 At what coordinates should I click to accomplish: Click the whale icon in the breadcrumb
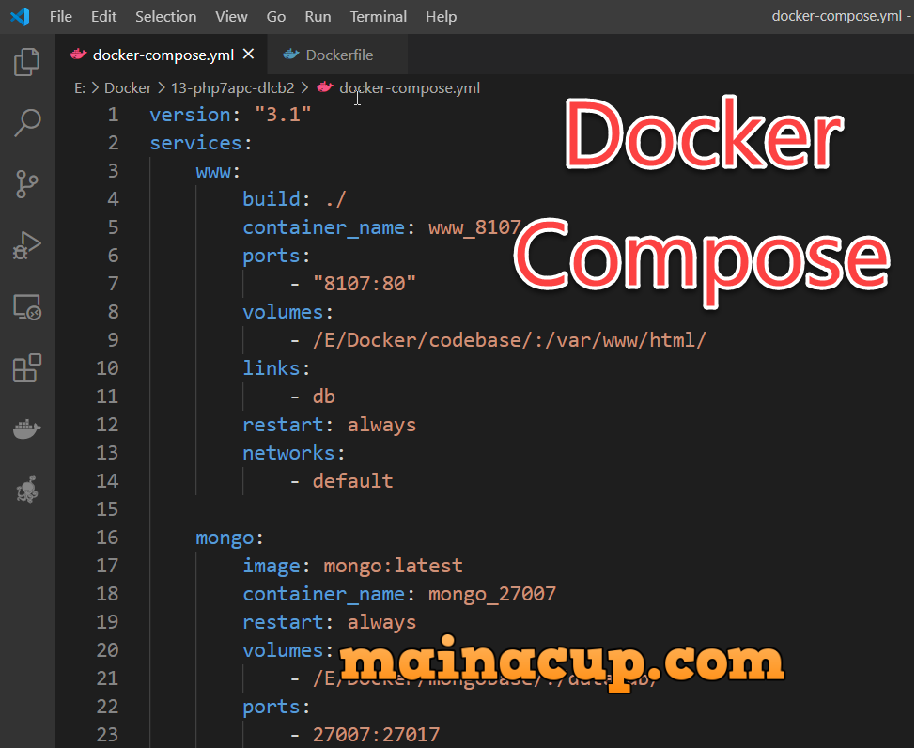(325, 87)
